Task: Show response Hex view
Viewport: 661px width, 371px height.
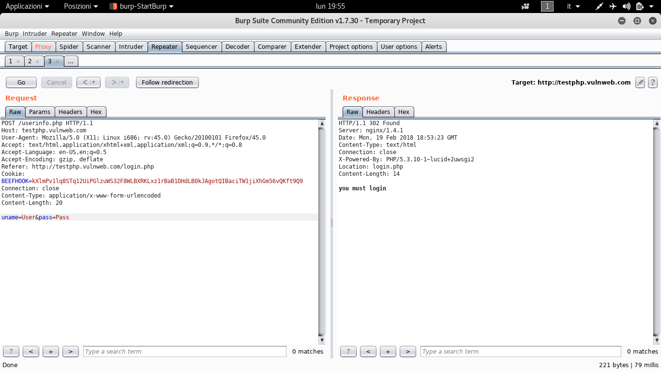Action: [404, 112]
